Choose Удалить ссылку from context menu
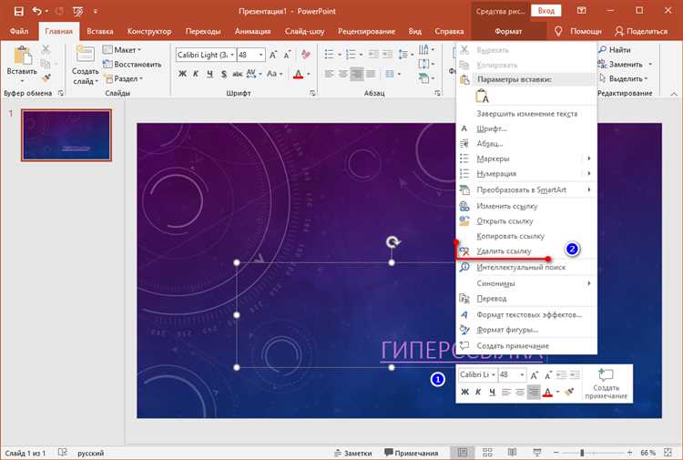Screen dimensions: 683x460 coord(504,250)
